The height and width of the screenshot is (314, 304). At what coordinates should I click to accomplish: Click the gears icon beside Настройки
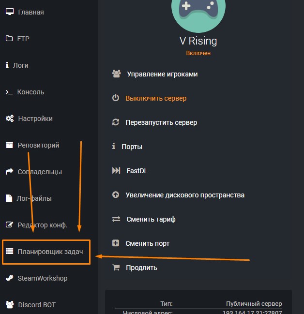(x=9, y=119)
